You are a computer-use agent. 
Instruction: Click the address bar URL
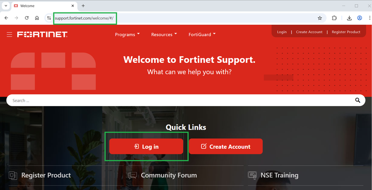(84, 18)
